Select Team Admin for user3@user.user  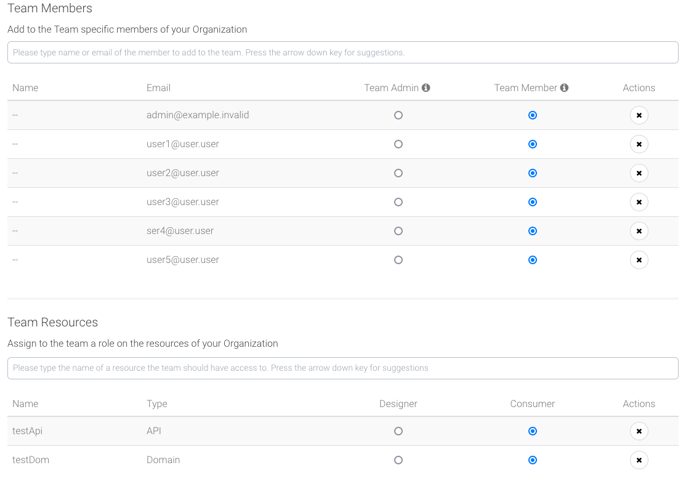pos(398,202)
